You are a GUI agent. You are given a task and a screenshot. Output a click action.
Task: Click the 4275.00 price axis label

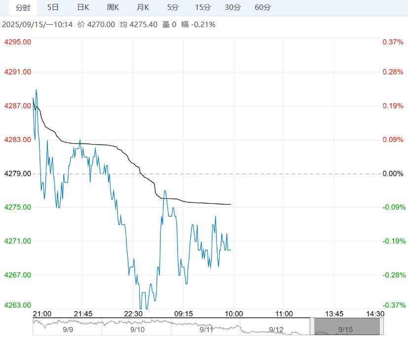pyautogui.click(x=17, y=207)
